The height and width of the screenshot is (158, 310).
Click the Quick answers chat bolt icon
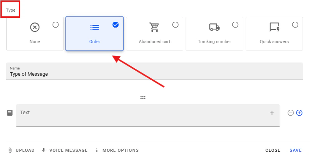pyautogui.click(x=275, y=27)
